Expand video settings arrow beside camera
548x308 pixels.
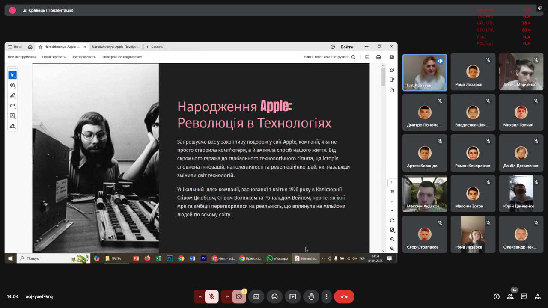click(227, 296)
